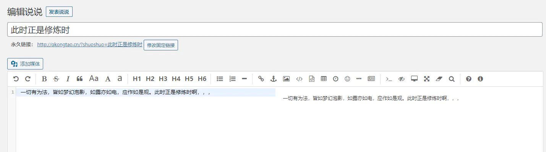This screenshot has width=546, height=152.
Task: Click the page break newspaper icon
Action: 371,79
